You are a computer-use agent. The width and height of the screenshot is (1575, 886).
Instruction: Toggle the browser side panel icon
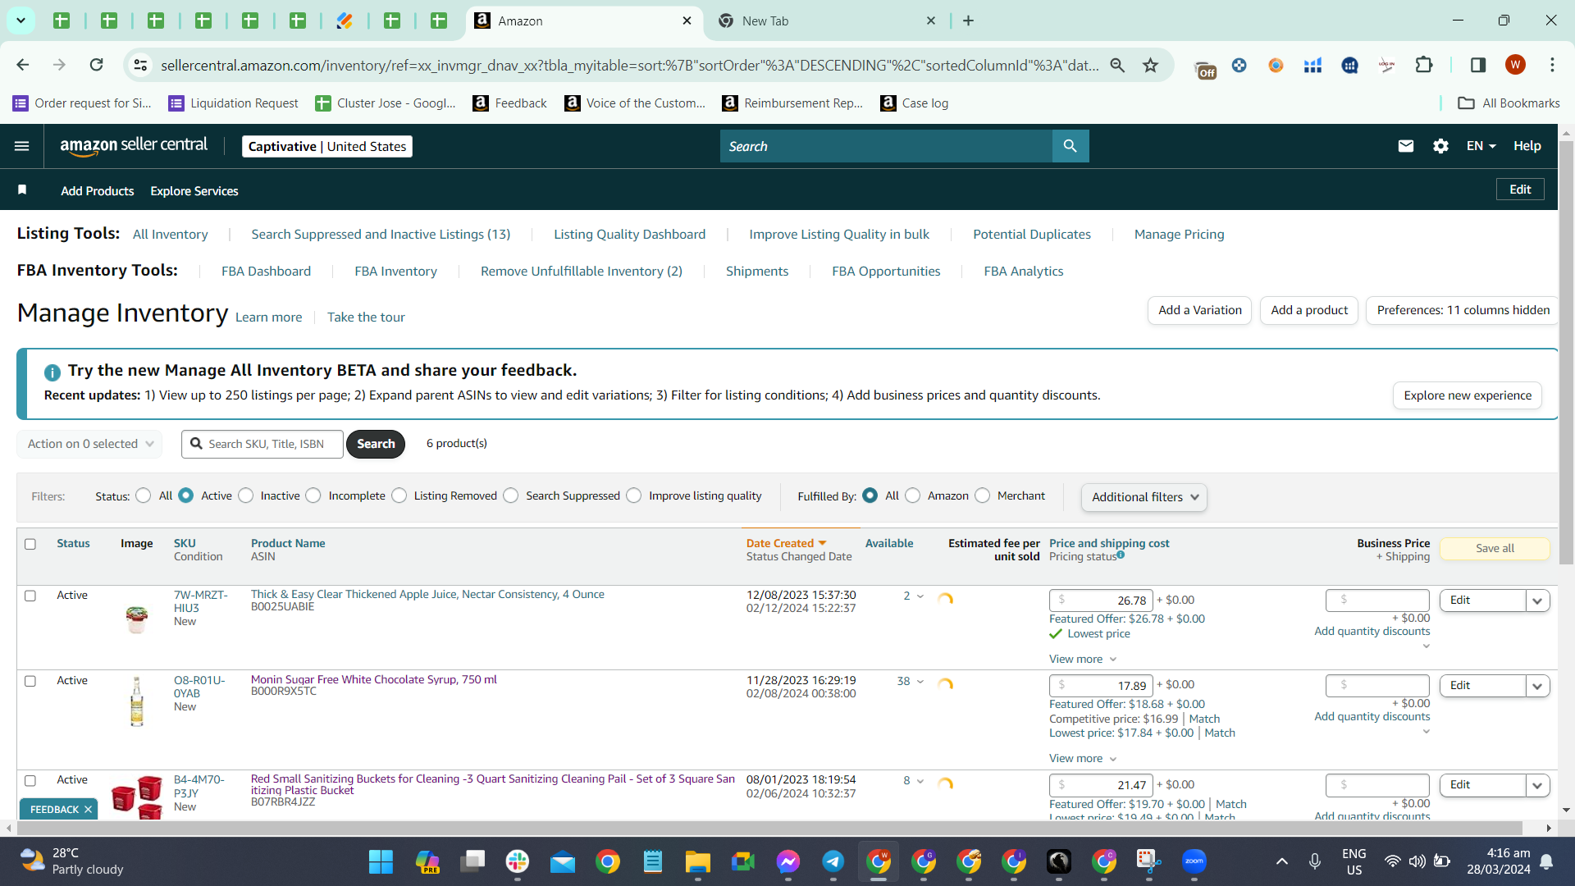pos(1478,65)
